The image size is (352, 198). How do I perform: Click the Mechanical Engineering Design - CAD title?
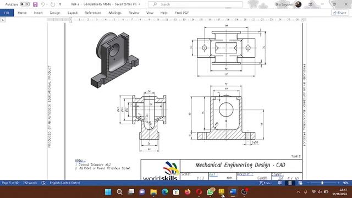240,165
